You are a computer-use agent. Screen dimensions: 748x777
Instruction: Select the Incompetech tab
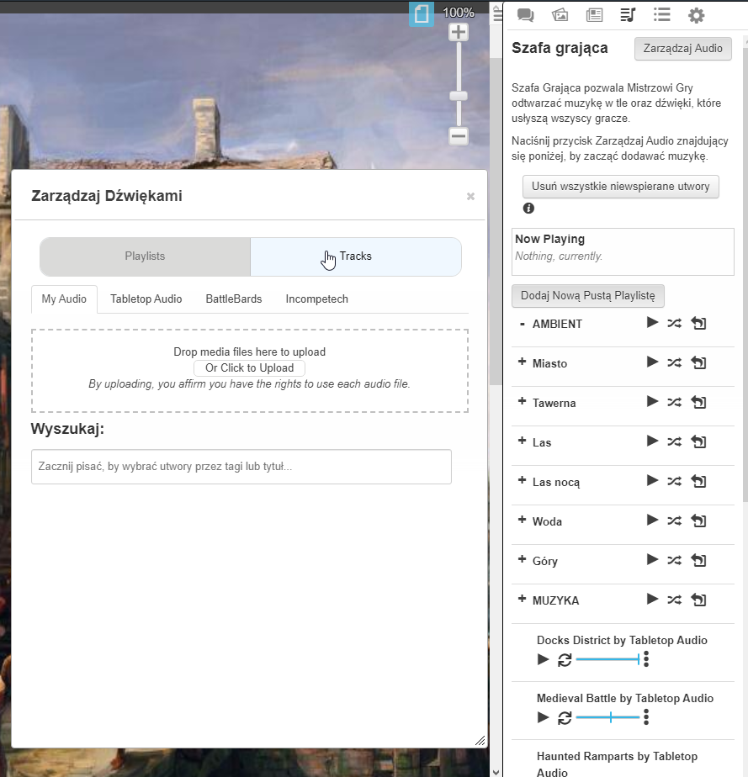click(x=316, y=299)
